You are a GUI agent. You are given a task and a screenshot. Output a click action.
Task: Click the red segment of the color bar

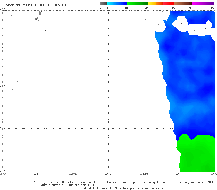click(x=168, y=4)
